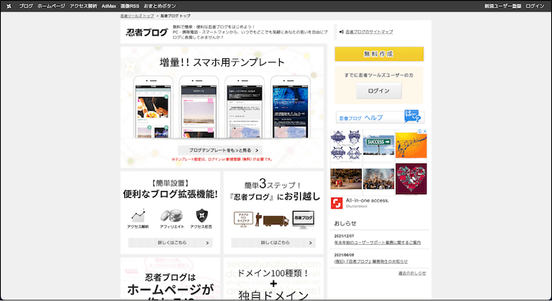The width and height of the screenshot is (552, 301).
Task: Click ログイン link in the top bar
Action: tap(535, 6)
